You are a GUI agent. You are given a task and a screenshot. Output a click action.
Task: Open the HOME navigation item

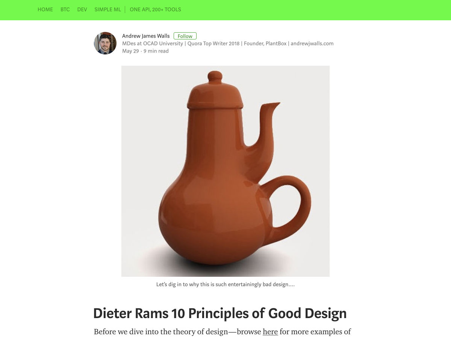(45, 9)
